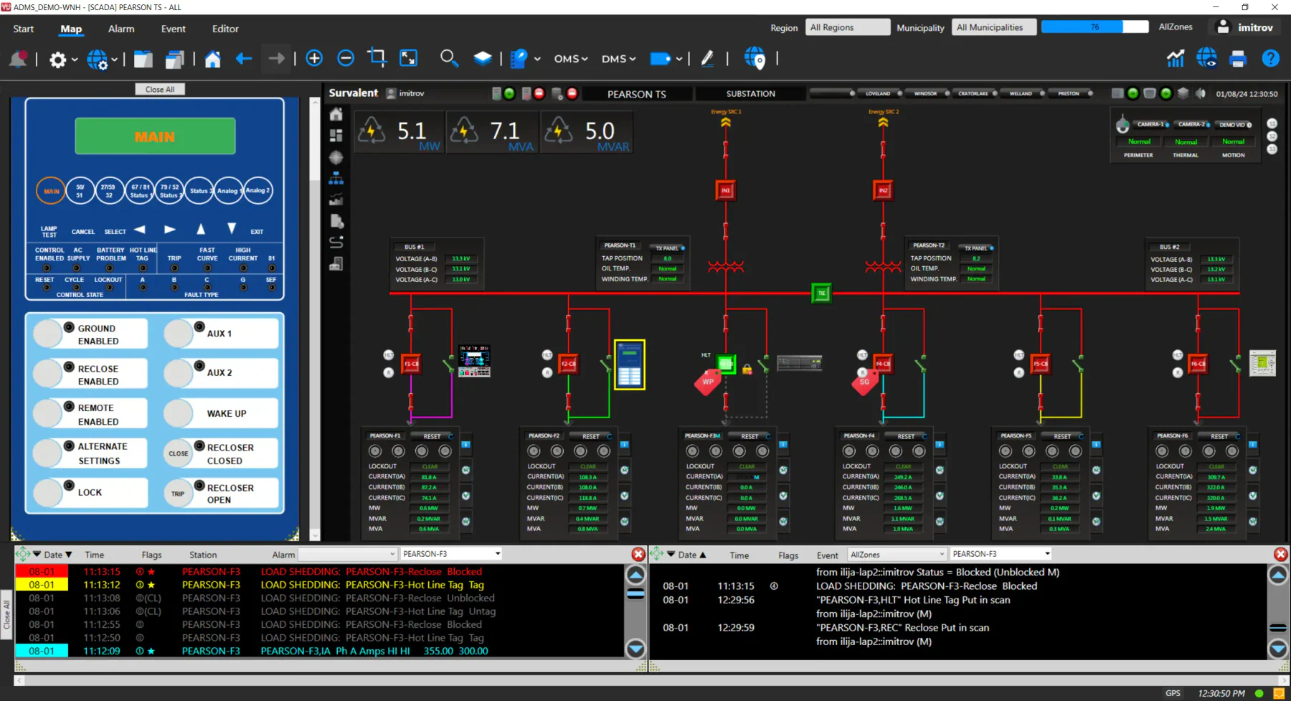The image size is (1291, 701).
Task: Open PEARSON-F3 dropdown in event panel
Action: click(1001, 554)
